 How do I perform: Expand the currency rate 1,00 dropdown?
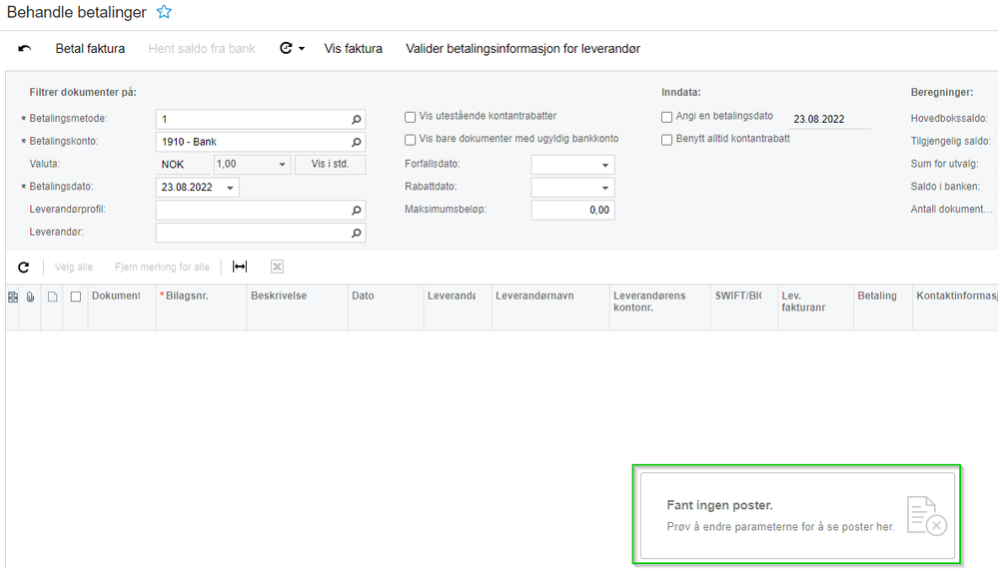[x=282, y=165]
